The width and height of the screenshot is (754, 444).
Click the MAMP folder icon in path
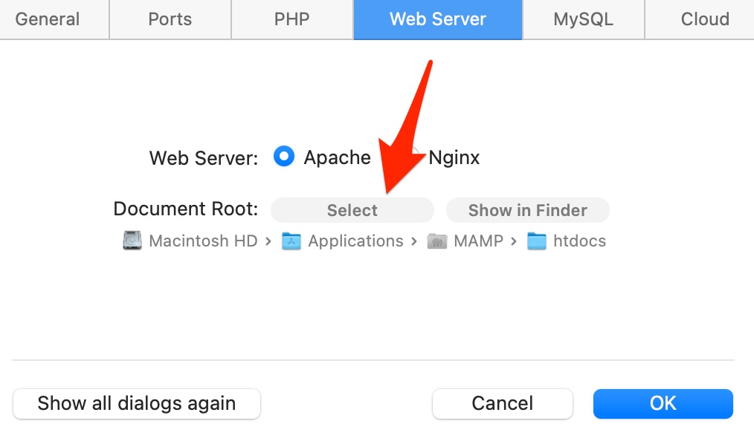click(x=437, y=241)
